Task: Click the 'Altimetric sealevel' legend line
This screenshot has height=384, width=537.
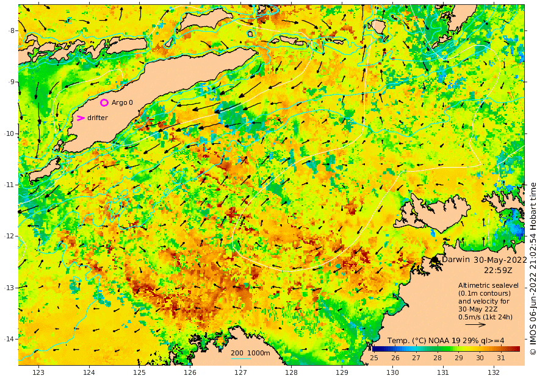Action: point(488,285)
